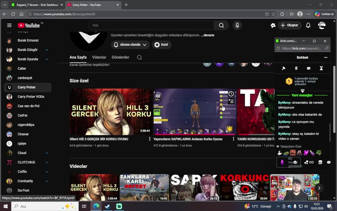
Task: Open Burak Oyunda subscription channel
Action: pyautogui.click(x=27, y=59)
